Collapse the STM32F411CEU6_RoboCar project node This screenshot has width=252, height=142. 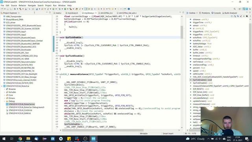(2, 86)
